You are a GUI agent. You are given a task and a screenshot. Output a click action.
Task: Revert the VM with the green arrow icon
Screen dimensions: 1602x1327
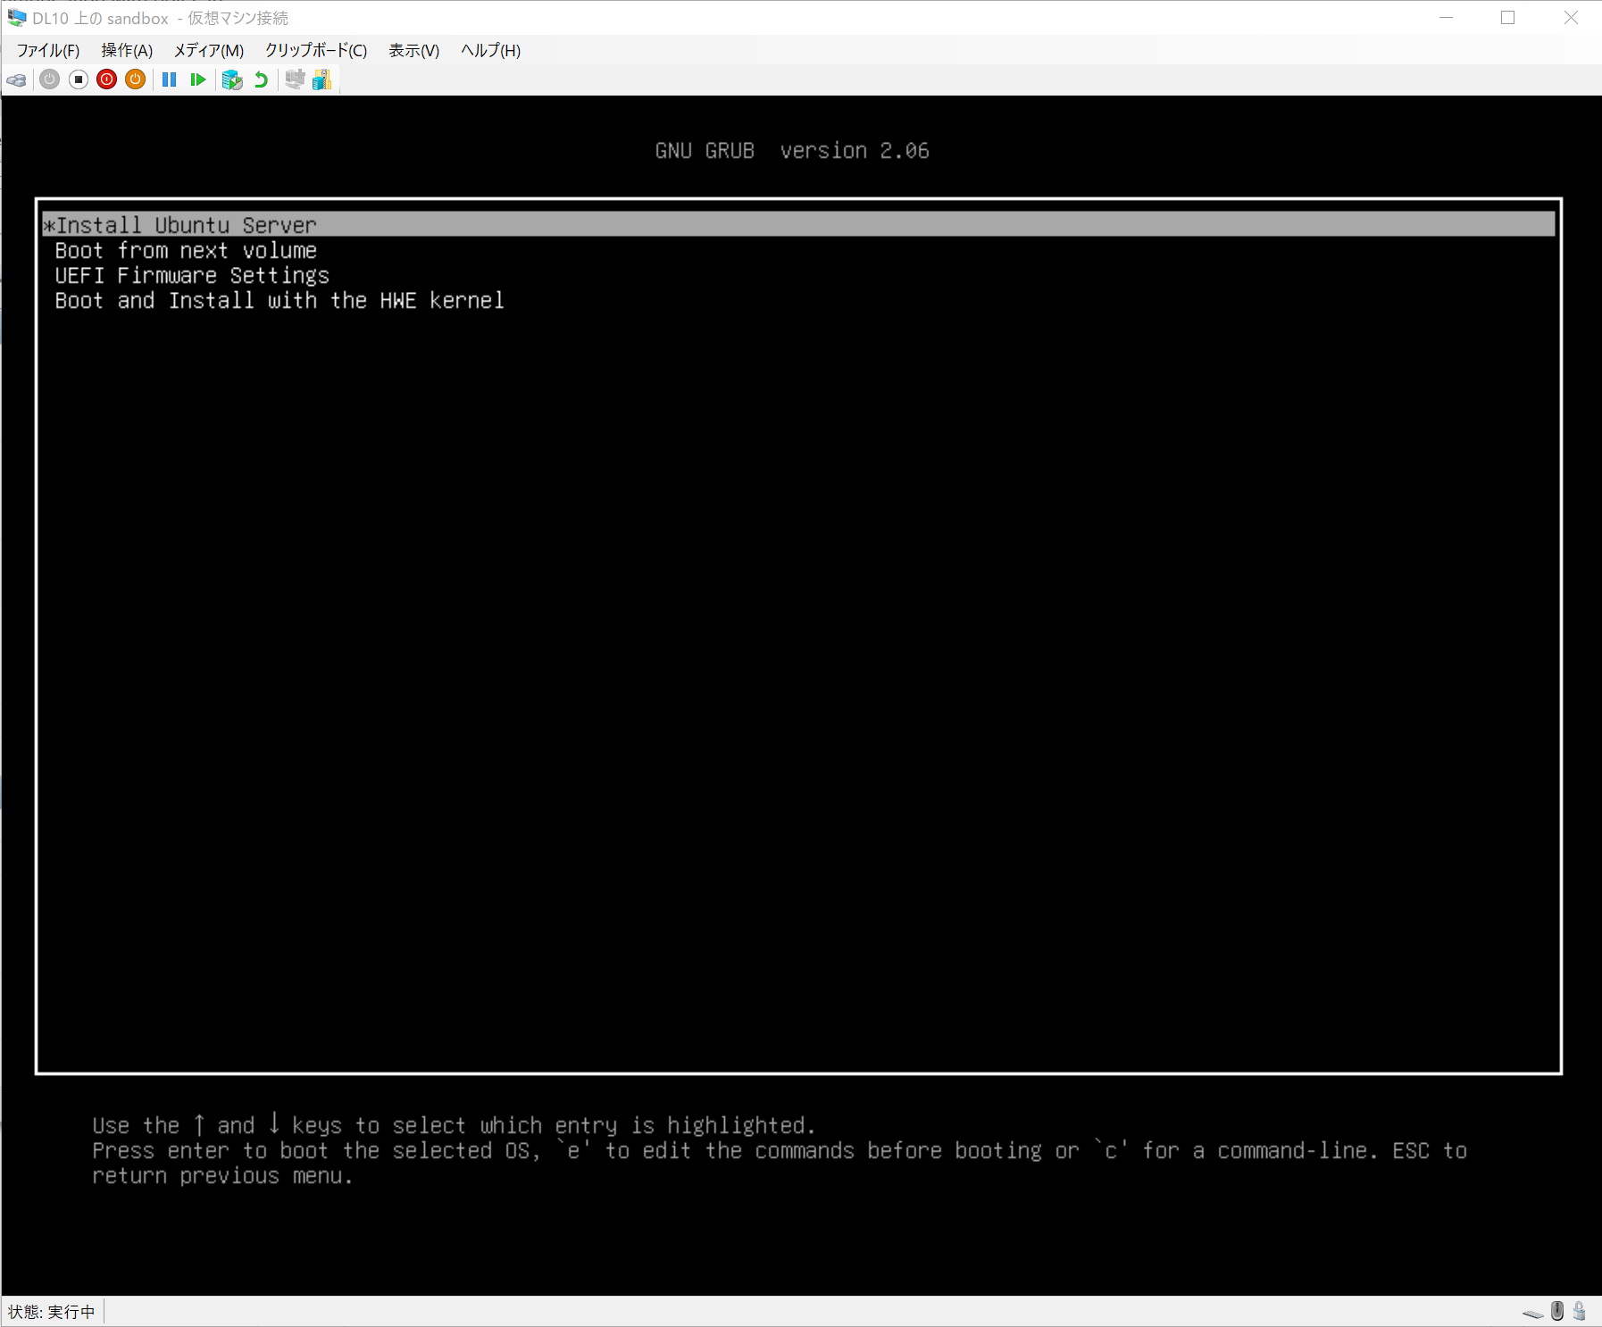coord(261,79)
